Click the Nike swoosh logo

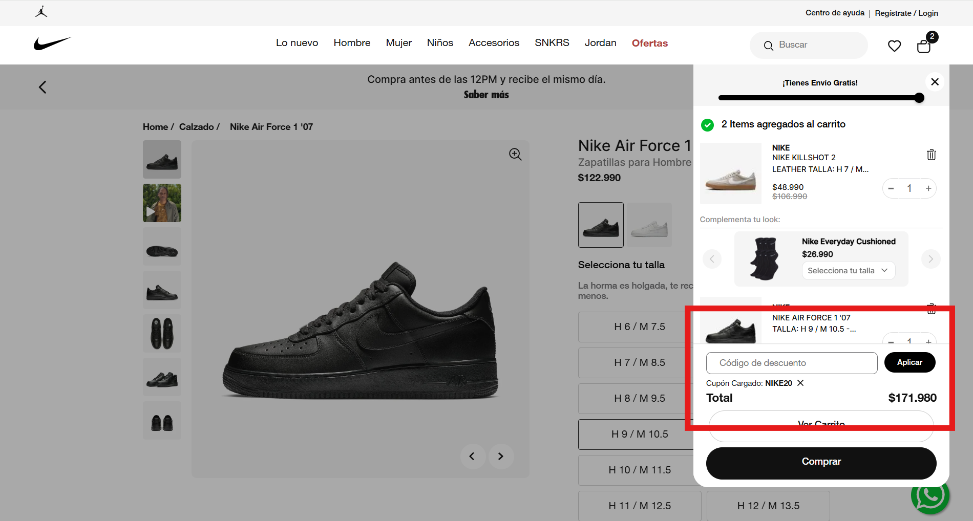(x=53, y=43)
